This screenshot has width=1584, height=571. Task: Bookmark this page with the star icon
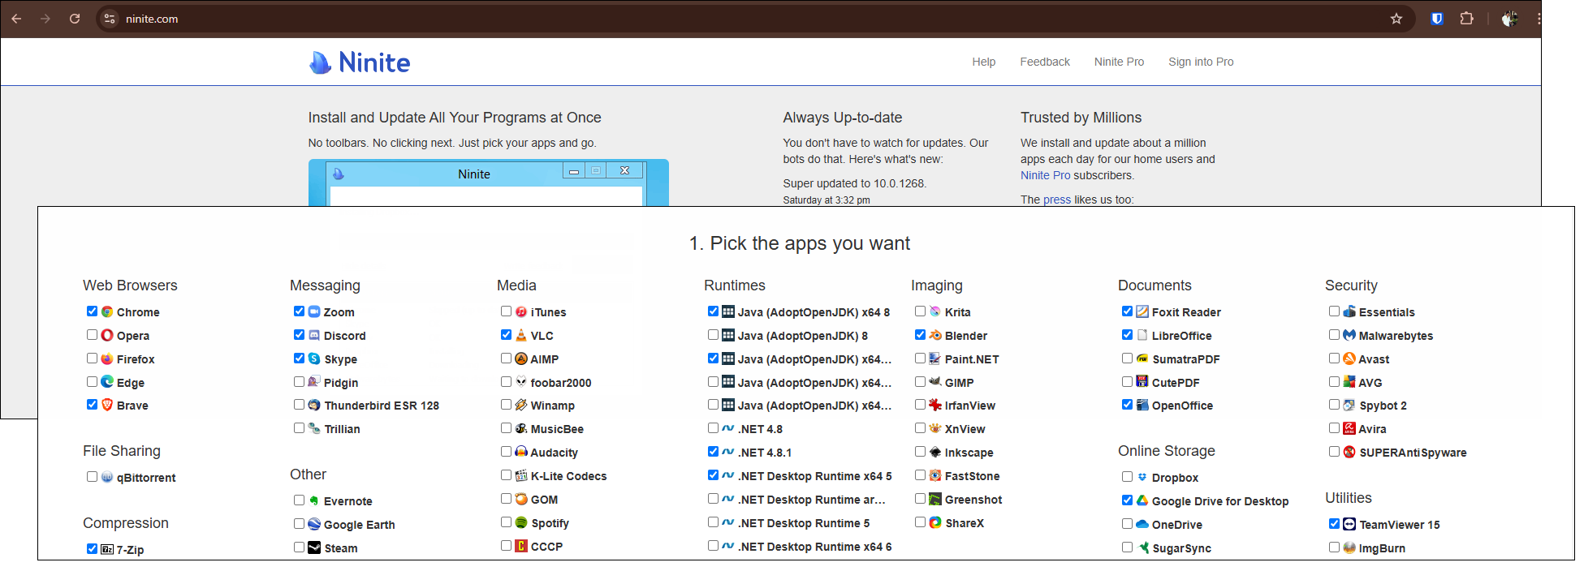(x=1396, y=19)
